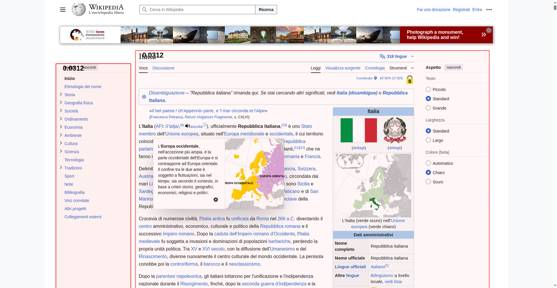Open the Lingue ufficiali infobox link
Viewport: 557px width, 288px height.
click(350, 267)
